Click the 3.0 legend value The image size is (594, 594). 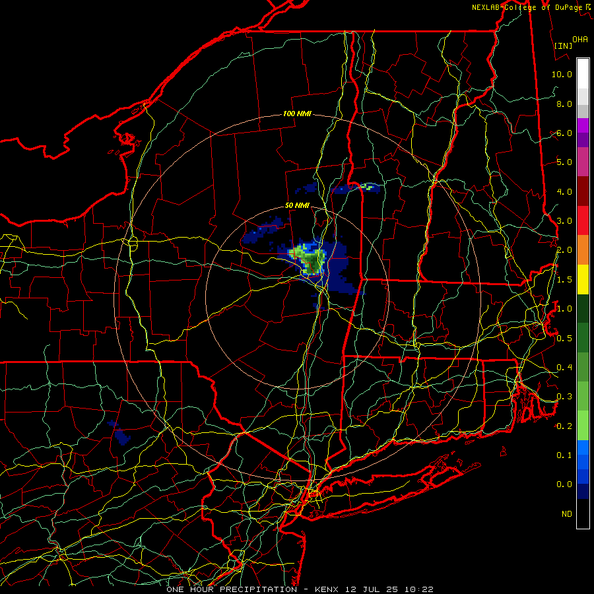[x=564, y=221]
